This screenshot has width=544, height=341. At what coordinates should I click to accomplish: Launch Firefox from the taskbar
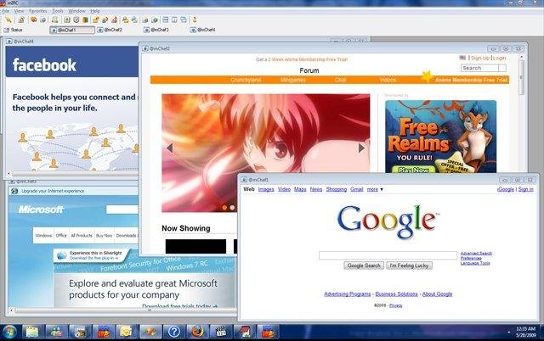pyautogui.click(x=197, y=332)
